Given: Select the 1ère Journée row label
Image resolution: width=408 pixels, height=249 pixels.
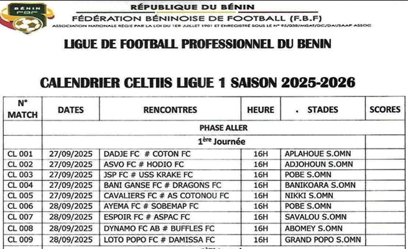Looking at the screenshot, I should (x=215, y=141).
